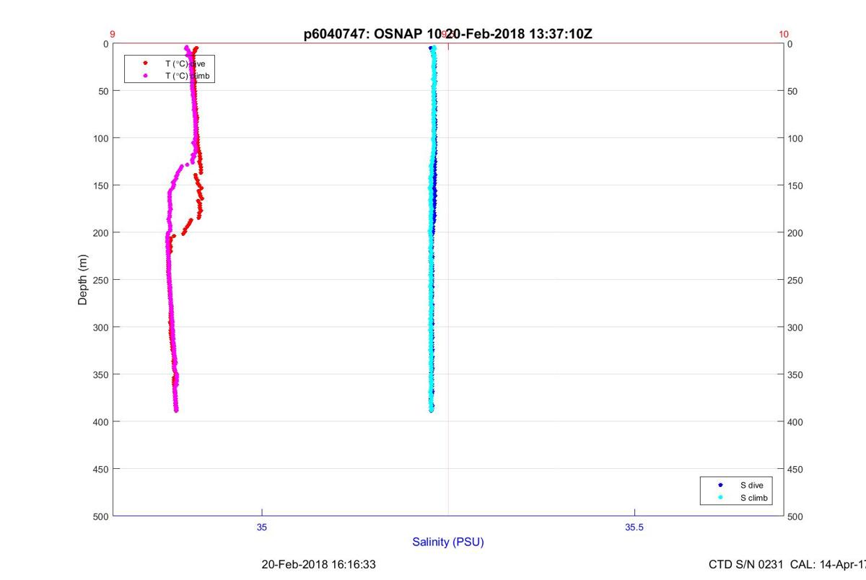Select the 'S climb' legend text
Viewport: 866px width, 580px height.
754,498
